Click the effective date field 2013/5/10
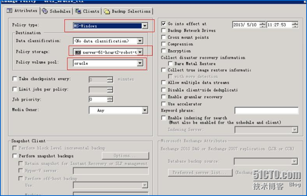Screen dimensions: 307x196 pos(246,25)
